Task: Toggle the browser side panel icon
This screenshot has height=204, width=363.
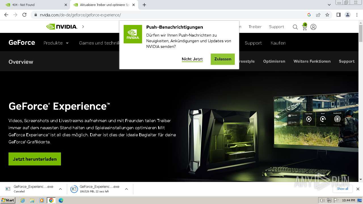Action: click(x=338, y=15)
